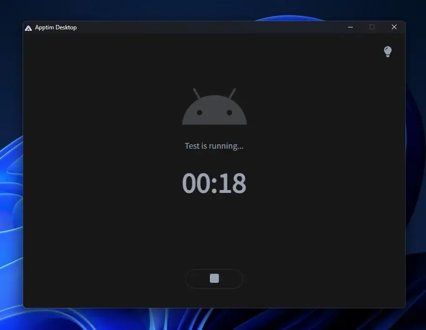Click the 00:18 elapsed timer
Viewport: 426px width, 330px height.
pos(214,183)
